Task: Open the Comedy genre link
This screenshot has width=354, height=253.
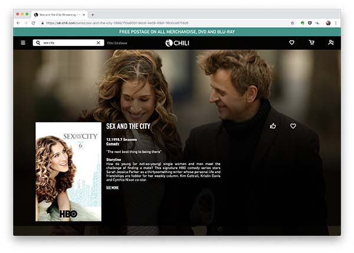Action: click(x=113, y=144)
